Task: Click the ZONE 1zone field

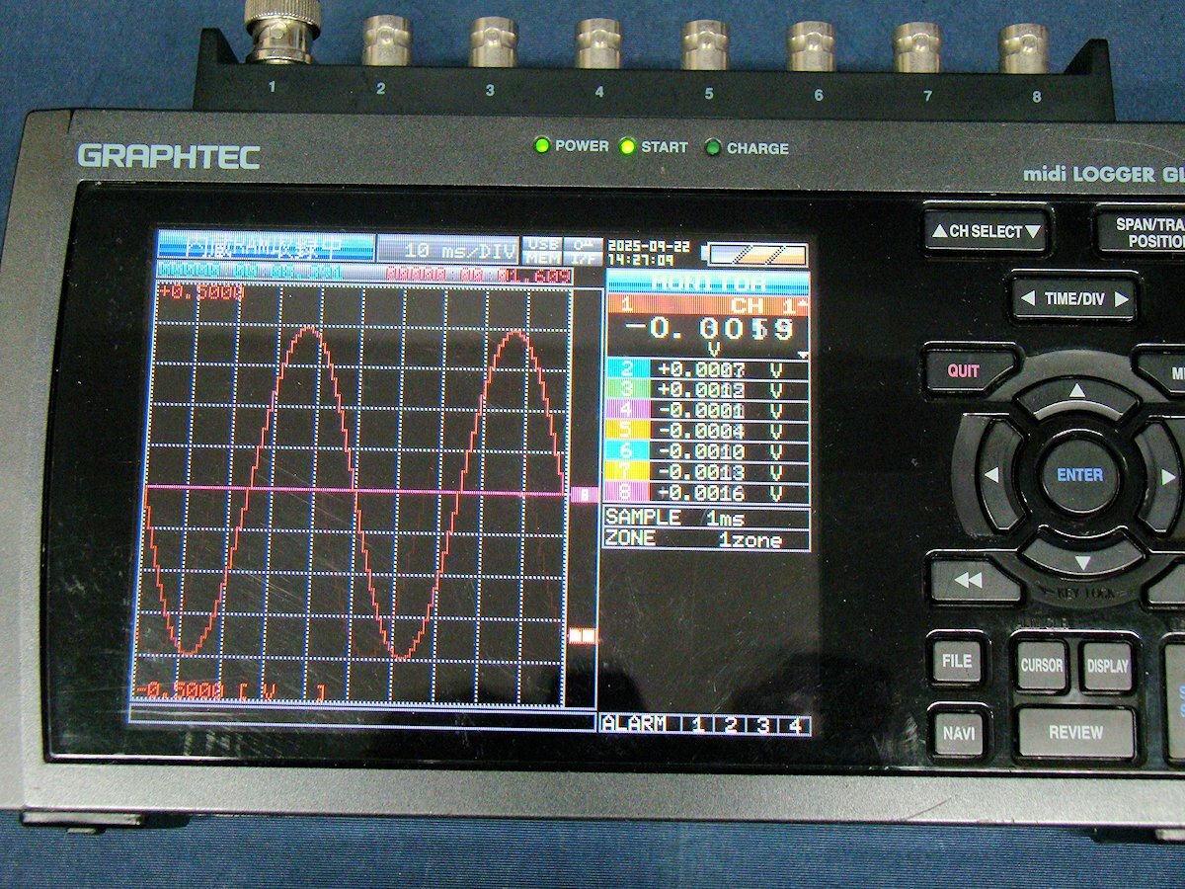Action: [x=707, y=540]
